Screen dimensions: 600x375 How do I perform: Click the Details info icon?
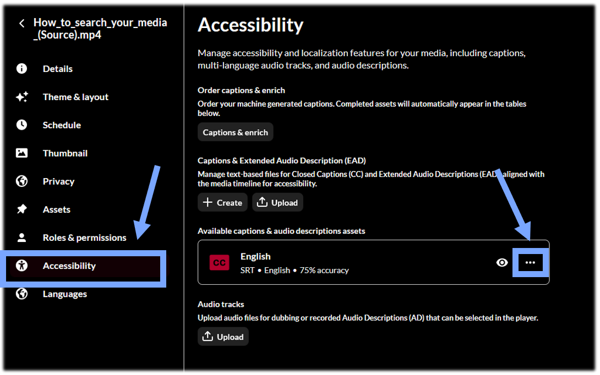point(21,68)
